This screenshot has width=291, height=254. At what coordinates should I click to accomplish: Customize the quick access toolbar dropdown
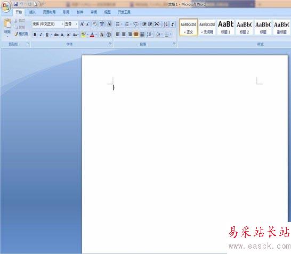(43, 4)
